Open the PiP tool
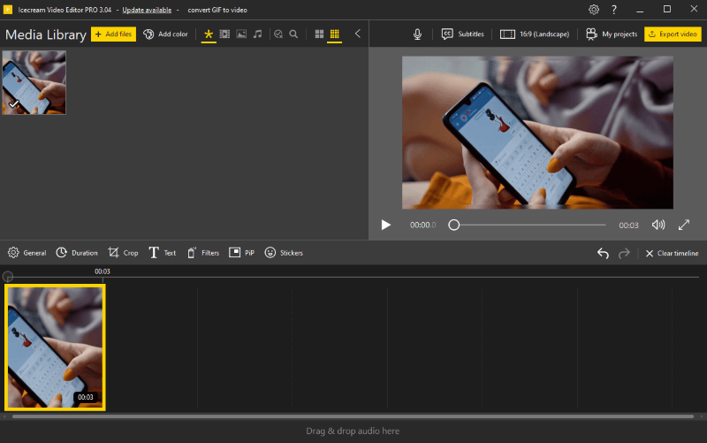This screenshot has height=443, width=707. [241, 253]
